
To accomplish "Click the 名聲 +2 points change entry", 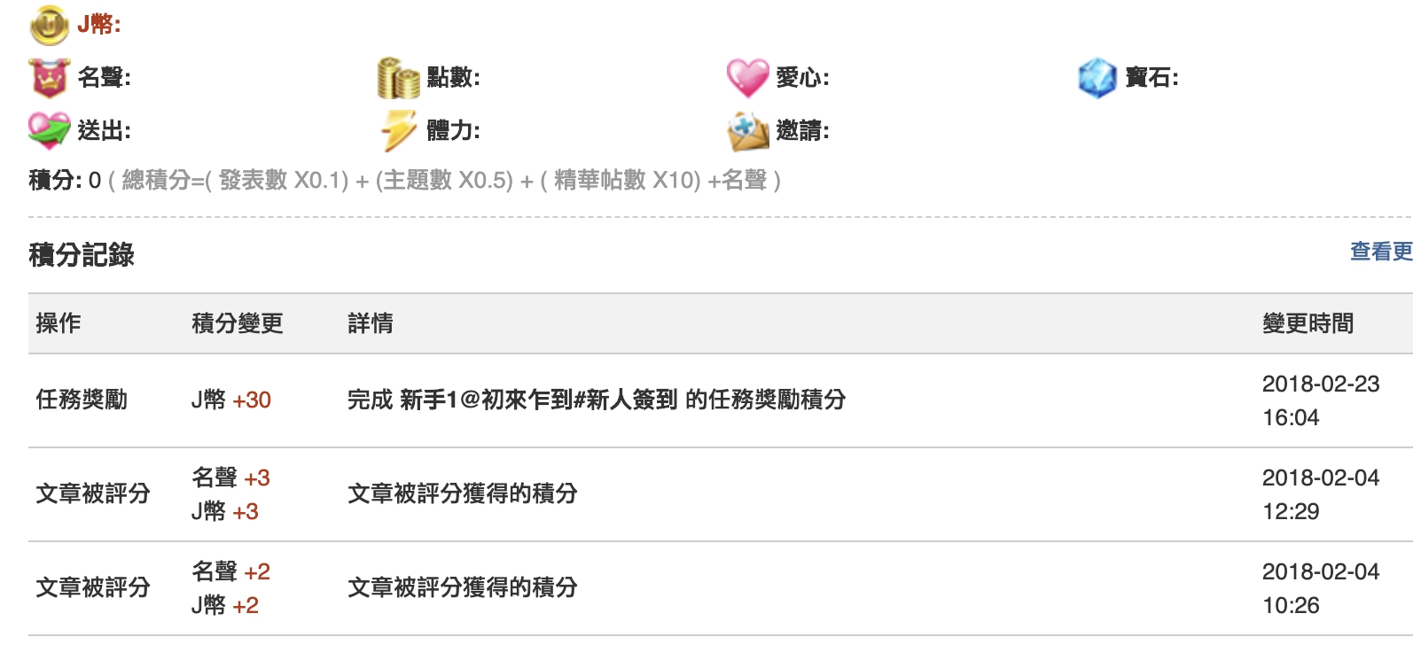I will click(x=231, y=571).
